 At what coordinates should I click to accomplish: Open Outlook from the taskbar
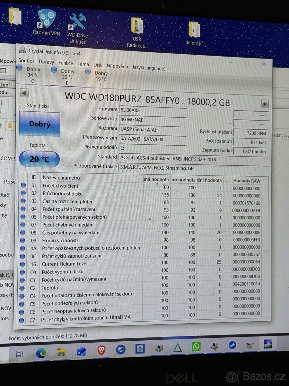click(81, 352)
